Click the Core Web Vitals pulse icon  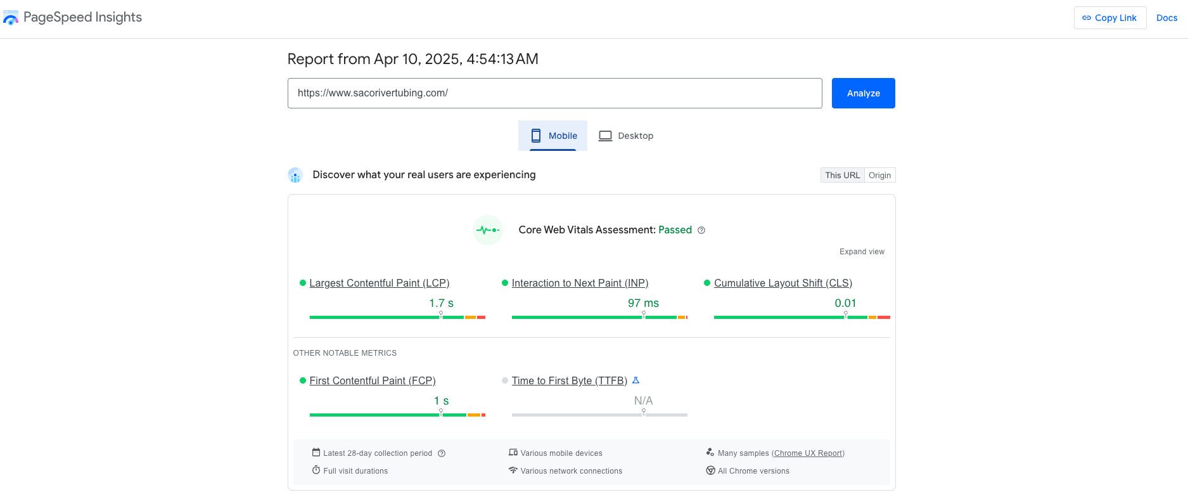pyautogui.click(x=488, y=230)
